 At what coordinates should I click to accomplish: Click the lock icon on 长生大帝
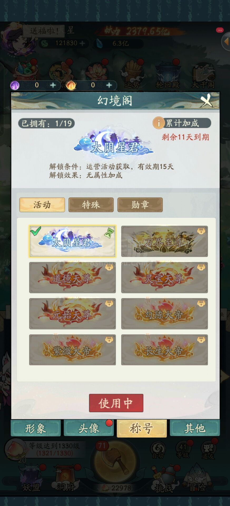pyautogui.click(x=201, y=340)
